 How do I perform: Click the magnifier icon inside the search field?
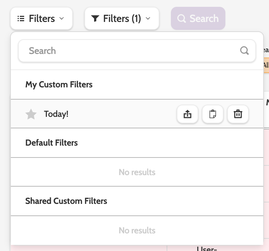coord(244,51)
